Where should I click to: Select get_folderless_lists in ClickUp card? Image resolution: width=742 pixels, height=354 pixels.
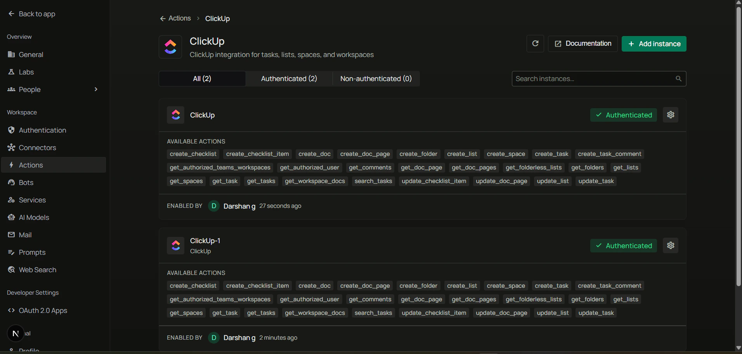534,168
